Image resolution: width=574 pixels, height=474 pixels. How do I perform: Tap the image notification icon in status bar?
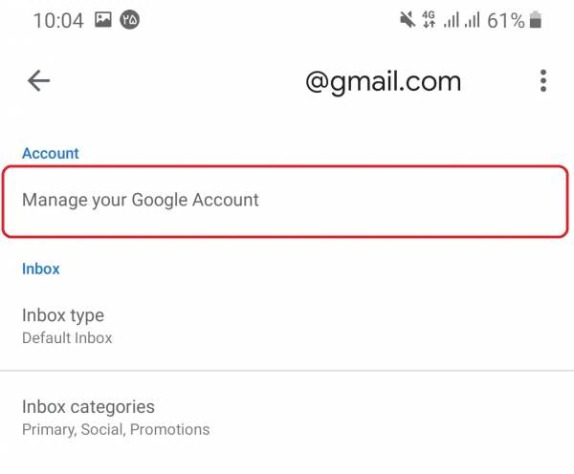tap(103, 20)
